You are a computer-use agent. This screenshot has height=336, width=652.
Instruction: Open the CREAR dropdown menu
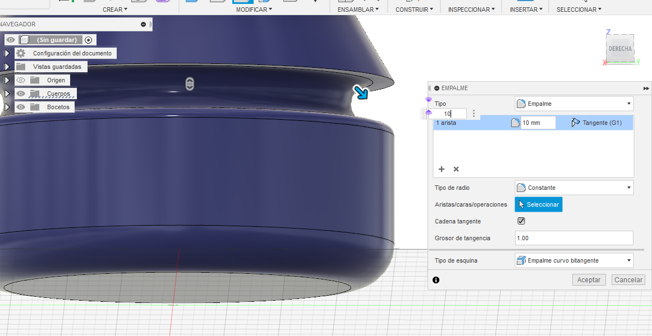coord(115,9)
